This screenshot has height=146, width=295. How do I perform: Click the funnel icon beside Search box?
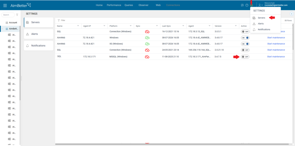pyautogui.click(x=17, y=15)
